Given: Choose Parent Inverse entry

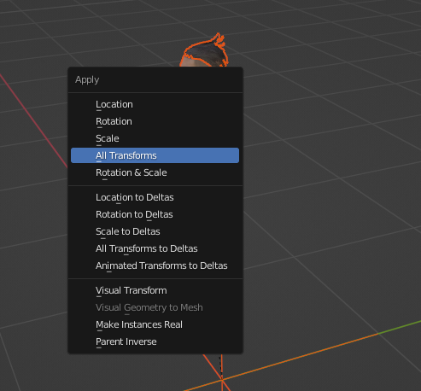Looking at the screenshot, I should pos(155,341).
